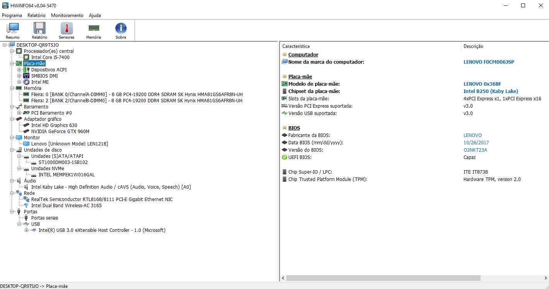Click the Versão PCI Express suportada row

414,106
